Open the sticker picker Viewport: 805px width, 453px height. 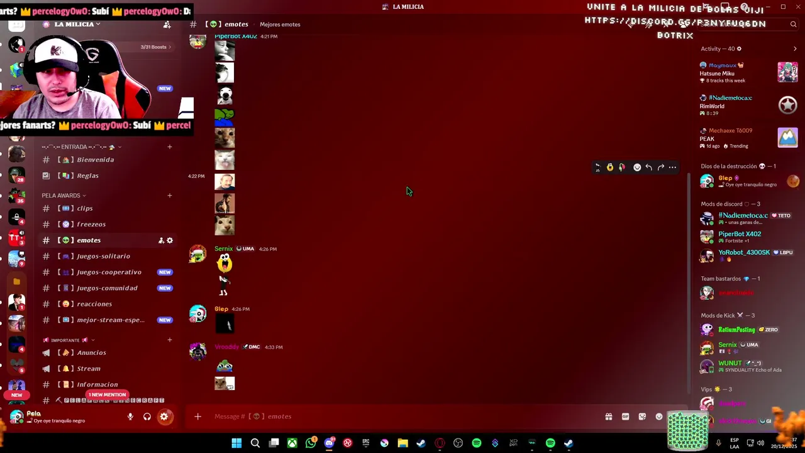pos(642,417)
